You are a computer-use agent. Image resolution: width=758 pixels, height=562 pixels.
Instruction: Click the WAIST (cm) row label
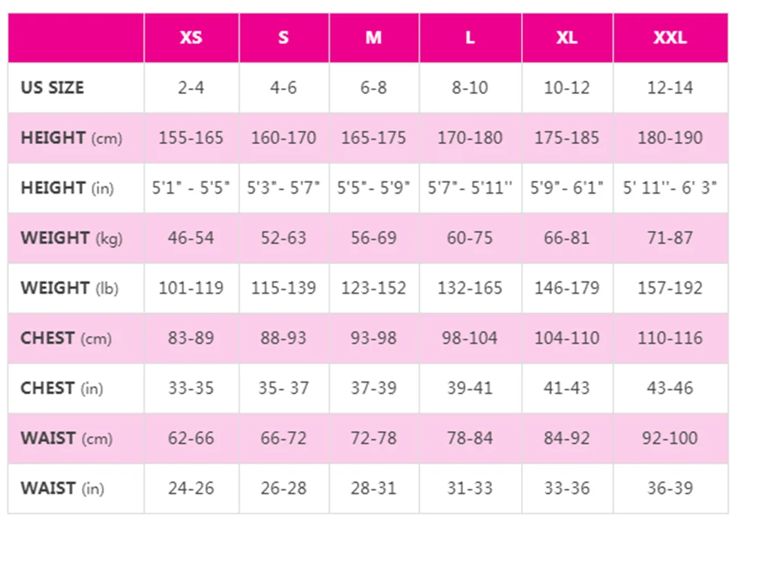67,439
